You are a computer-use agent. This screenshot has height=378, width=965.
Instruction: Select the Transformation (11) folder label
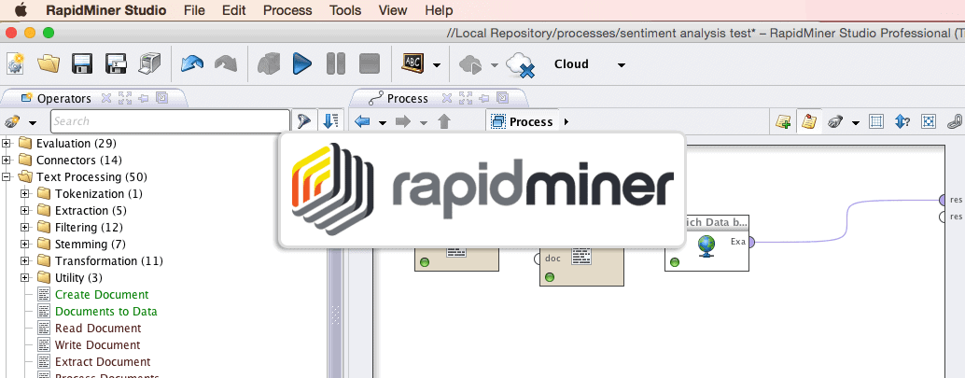coord(109,261)
